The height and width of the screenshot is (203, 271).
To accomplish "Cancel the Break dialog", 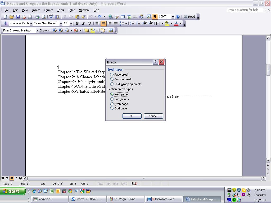I will [153, 116].
